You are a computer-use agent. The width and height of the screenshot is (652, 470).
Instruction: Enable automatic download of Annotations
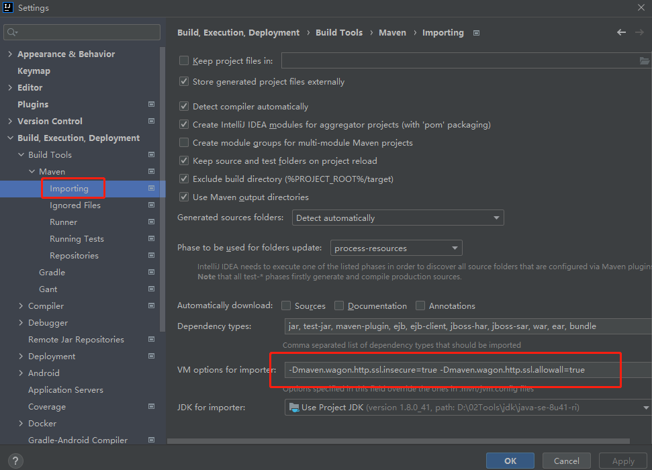[420, 305]
